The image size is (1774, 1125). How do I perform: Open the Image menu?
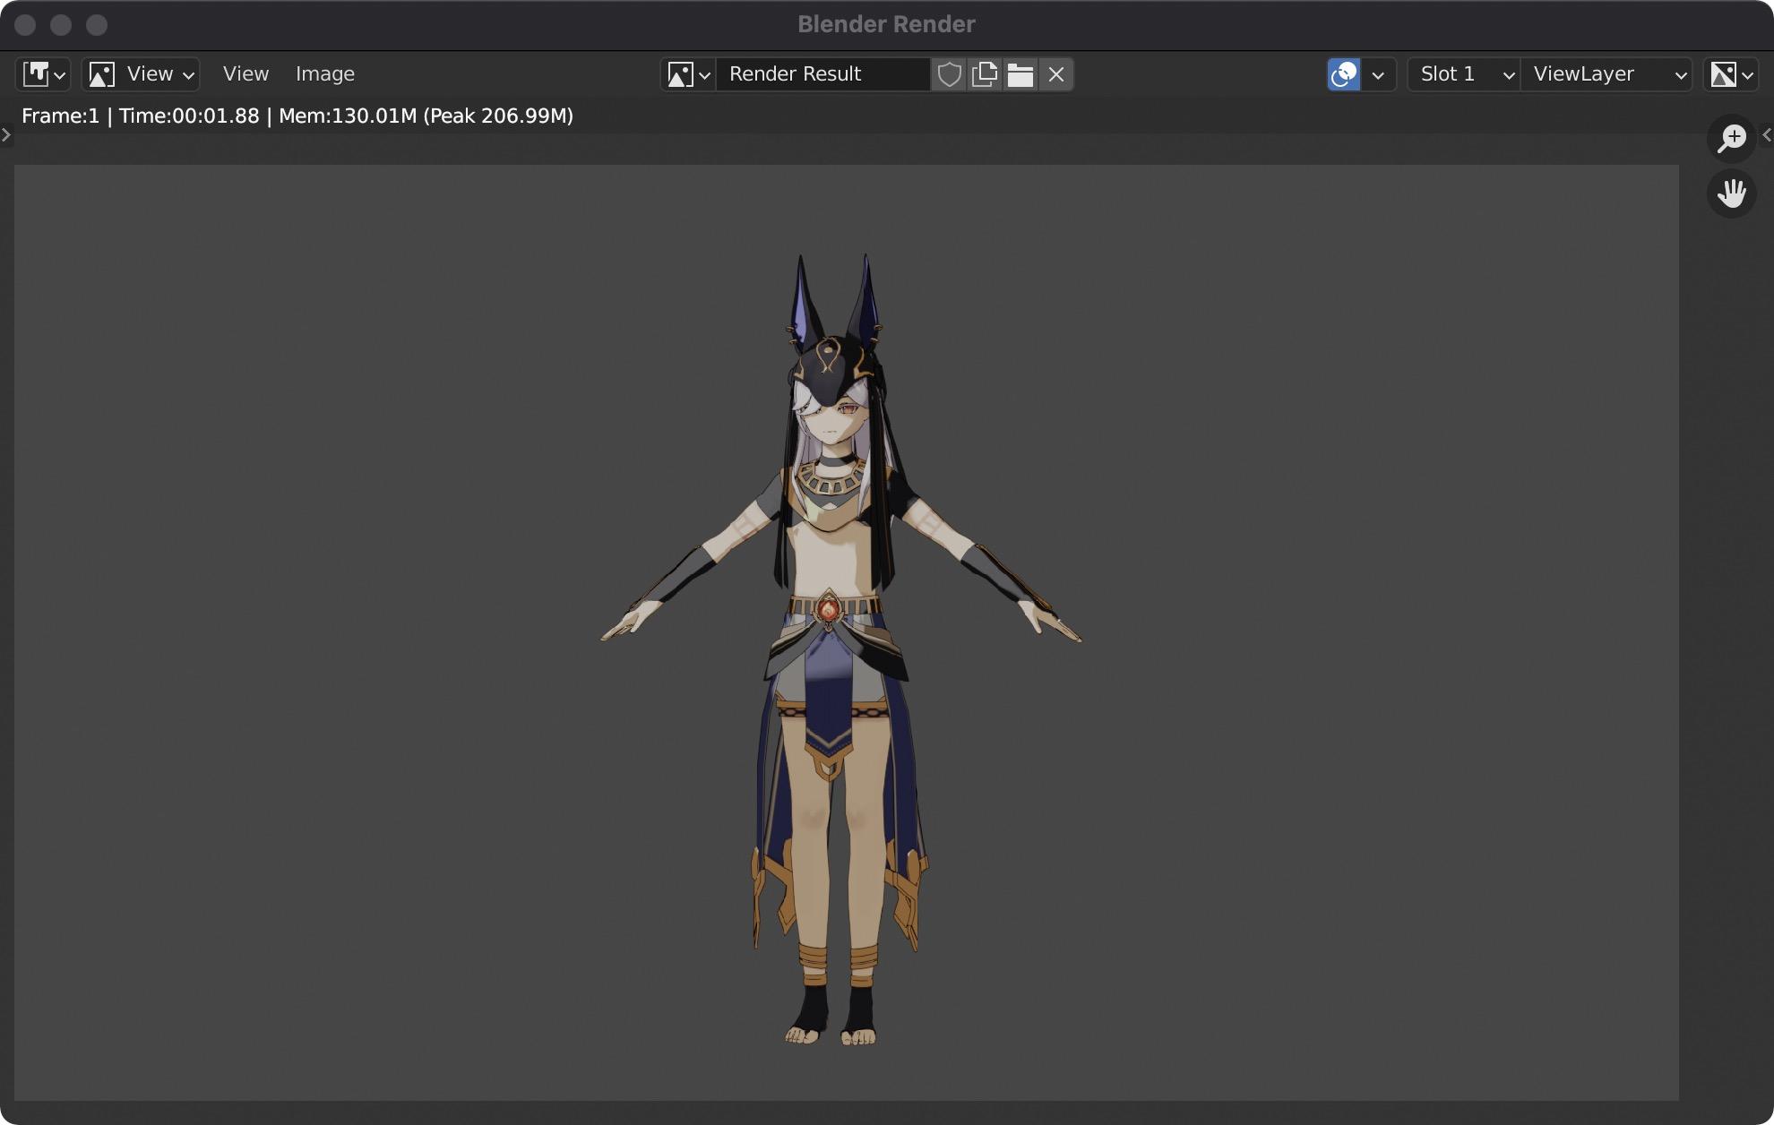click(x=325, y=74)
